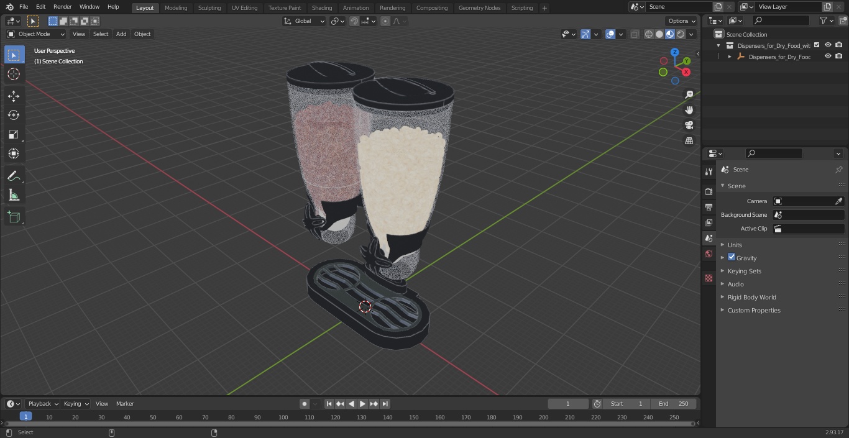The height and width of the screenshot is (438, 849).
Task: Open the Texture properties tab
Action: (709, 278)
